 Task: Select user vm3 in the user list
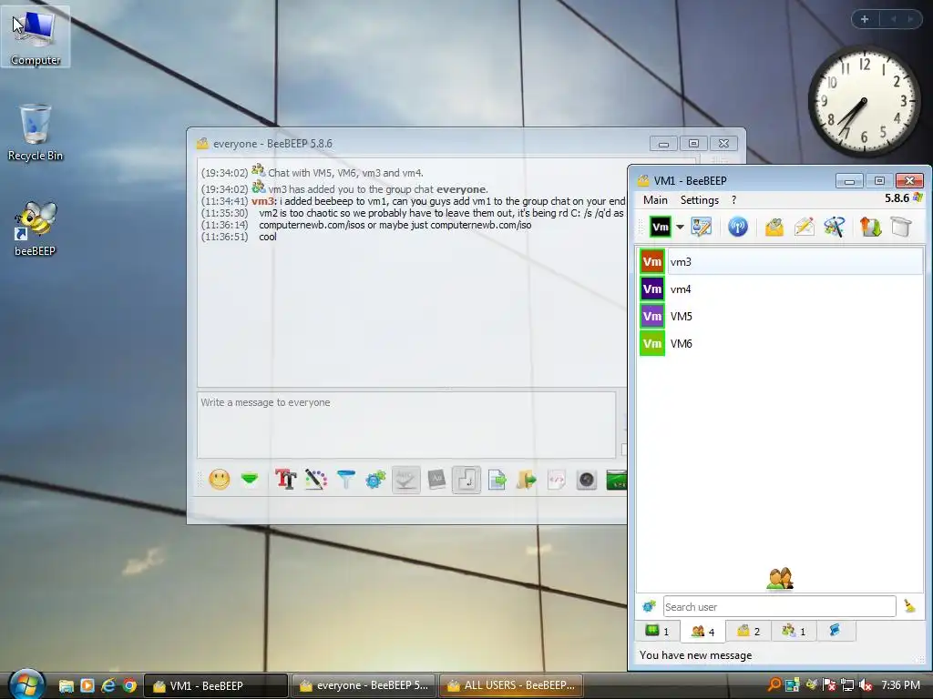pos(781,261)
